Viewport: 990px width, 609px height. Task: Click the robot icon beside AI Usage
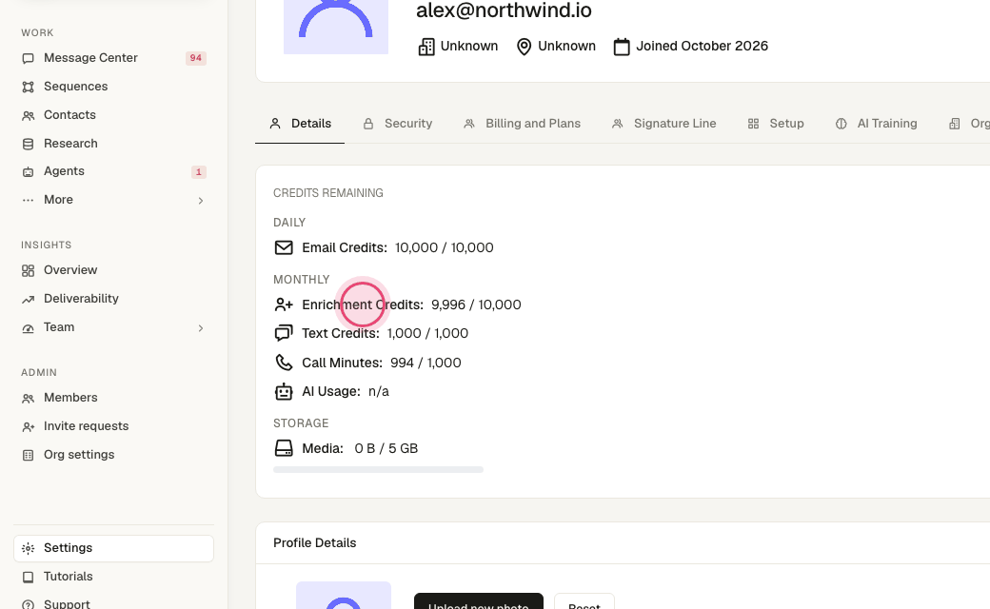pos(284,391)
